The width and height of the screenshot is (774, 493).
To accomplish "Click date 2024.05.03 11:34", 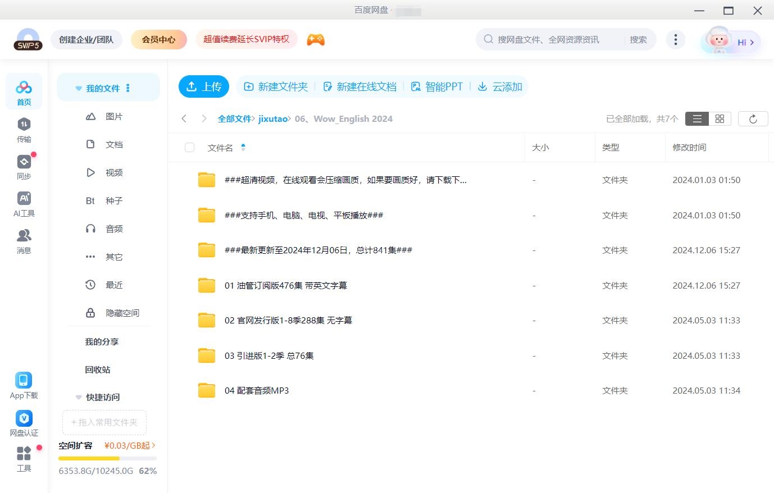I will (x=706, y=390).
